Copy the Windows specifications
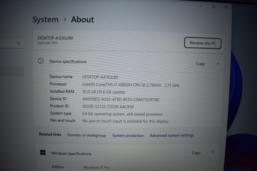257x171 pixels. 196,153
